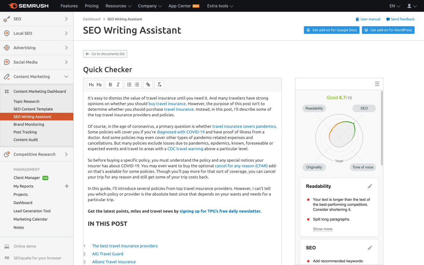The image size is (424, 265).
Task: Insert bulleted list in the editor
Action: (137, 84)
